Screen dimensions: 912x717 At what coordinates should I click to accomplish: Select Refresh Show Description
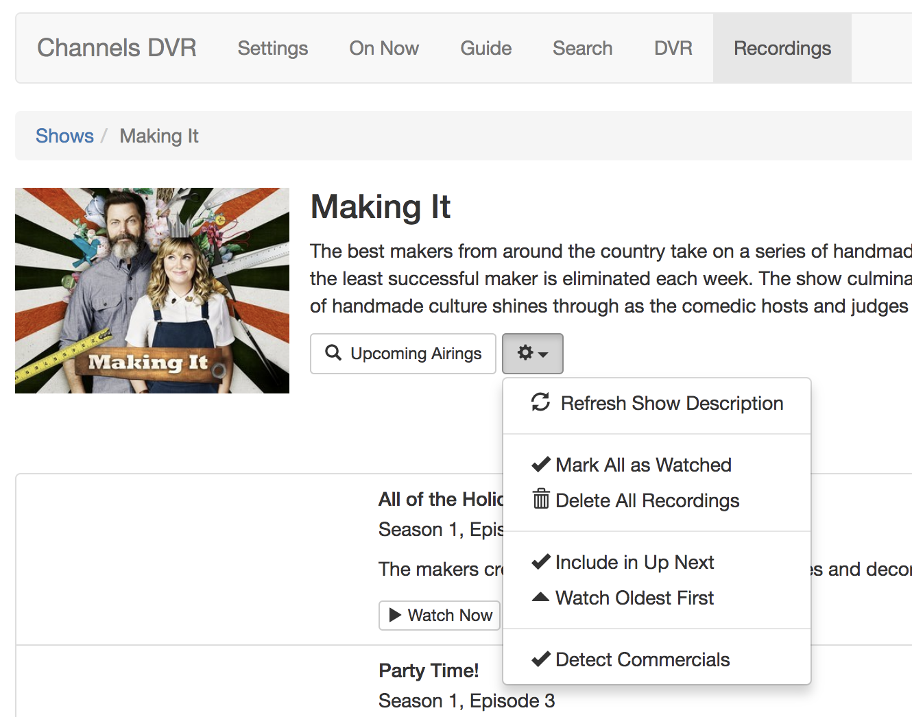657,403
